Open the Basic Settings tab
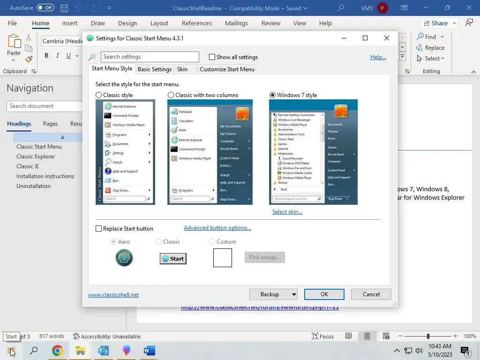The height and width of the screenshot is (360, 480). (x=155, y=69)
